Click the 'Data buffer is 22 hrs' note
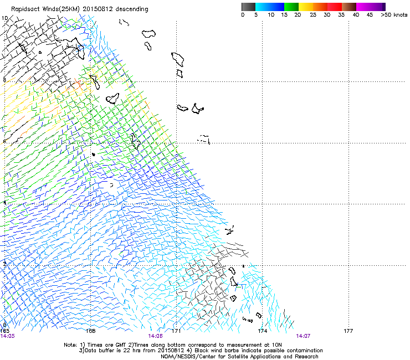Screen dimensions: 410x360 click(114, 351)
